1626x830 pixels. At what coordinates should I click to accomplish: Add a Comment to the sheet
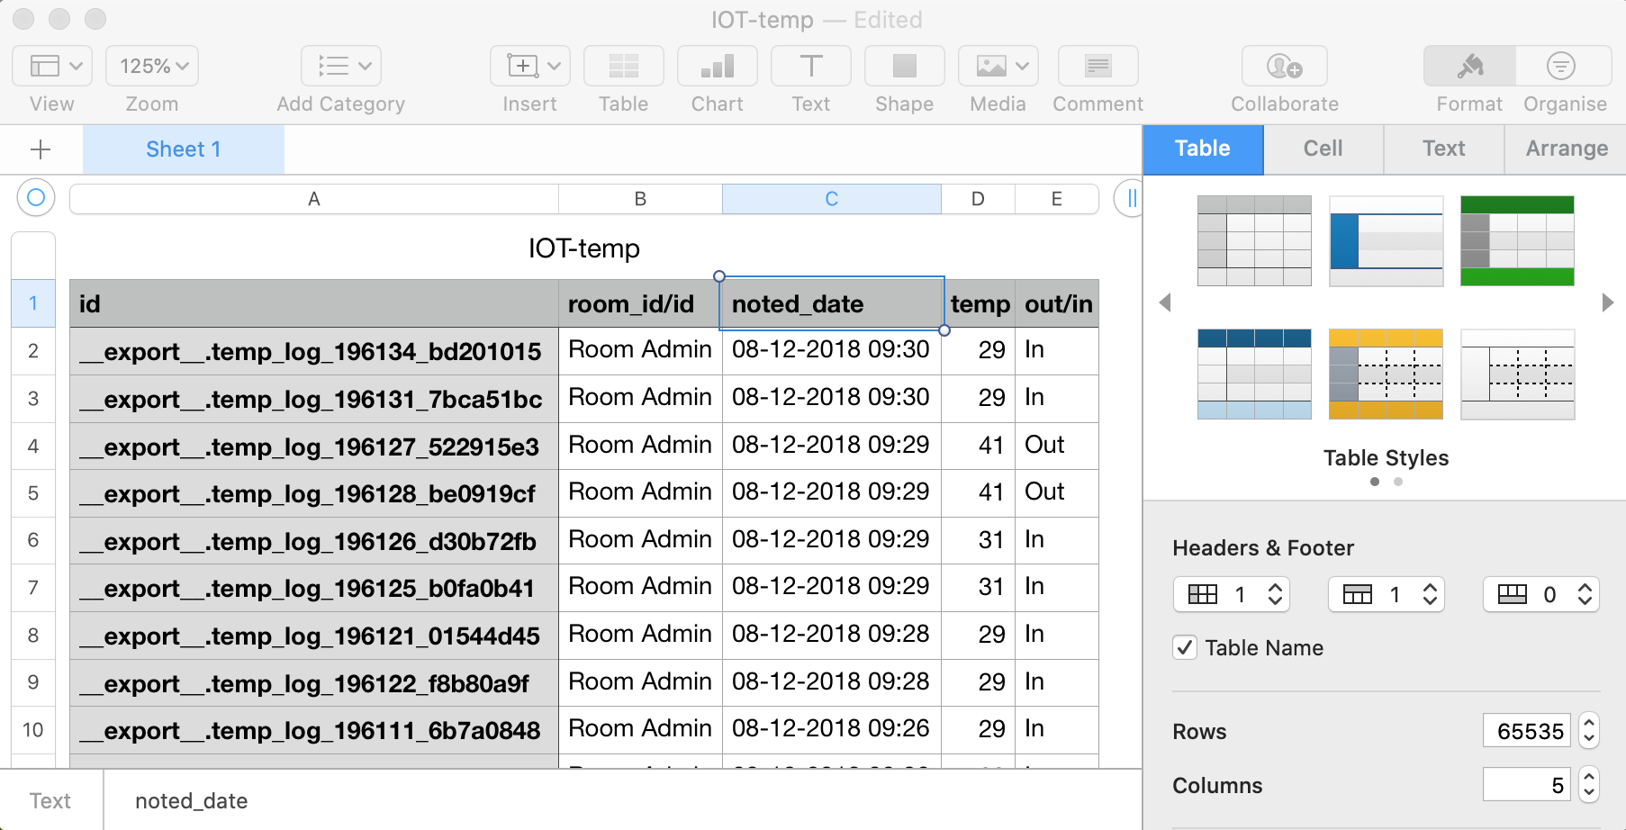point(1097,66)
